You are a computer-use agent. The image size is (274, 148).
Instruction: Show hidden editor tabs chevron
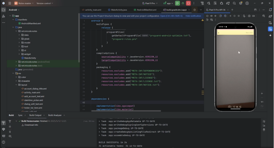coord(201,10)
